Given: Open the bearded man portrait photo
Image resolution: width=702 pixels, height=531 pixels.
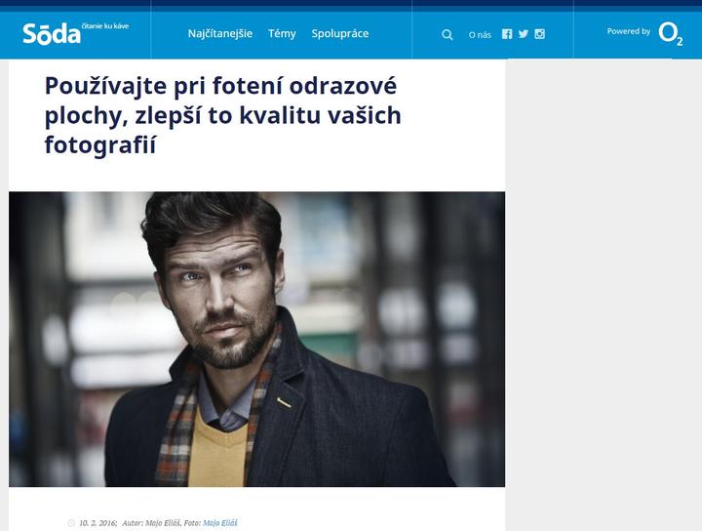Looking at the screenshot, I should point(257,340).
